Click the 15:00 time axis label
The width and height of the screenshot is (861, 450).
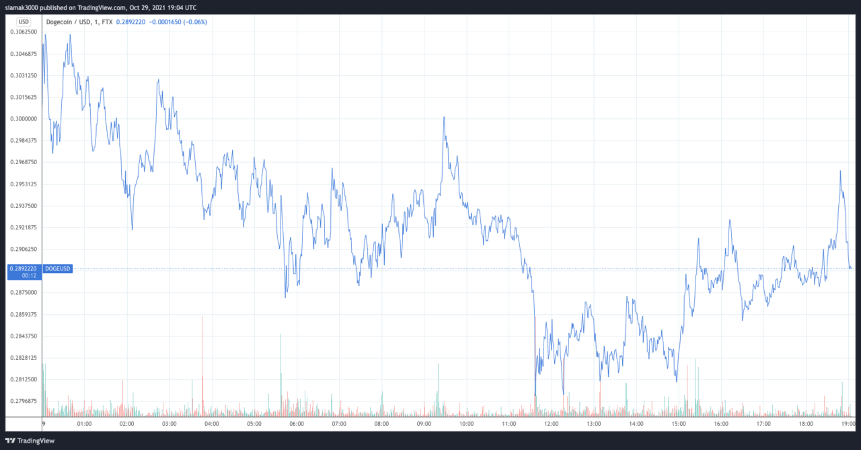(x=678, y=424)
